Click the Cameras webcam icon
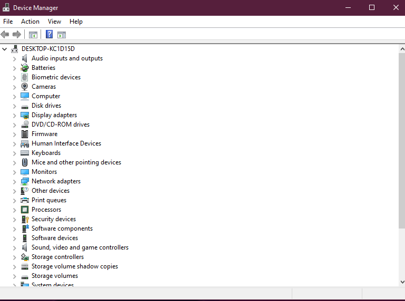This screenshot has height=301, width=405. [x=25, y=87]
